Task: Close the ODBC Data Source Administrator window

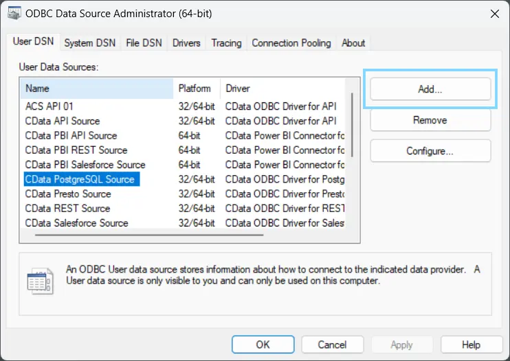Action: [493, 14]
